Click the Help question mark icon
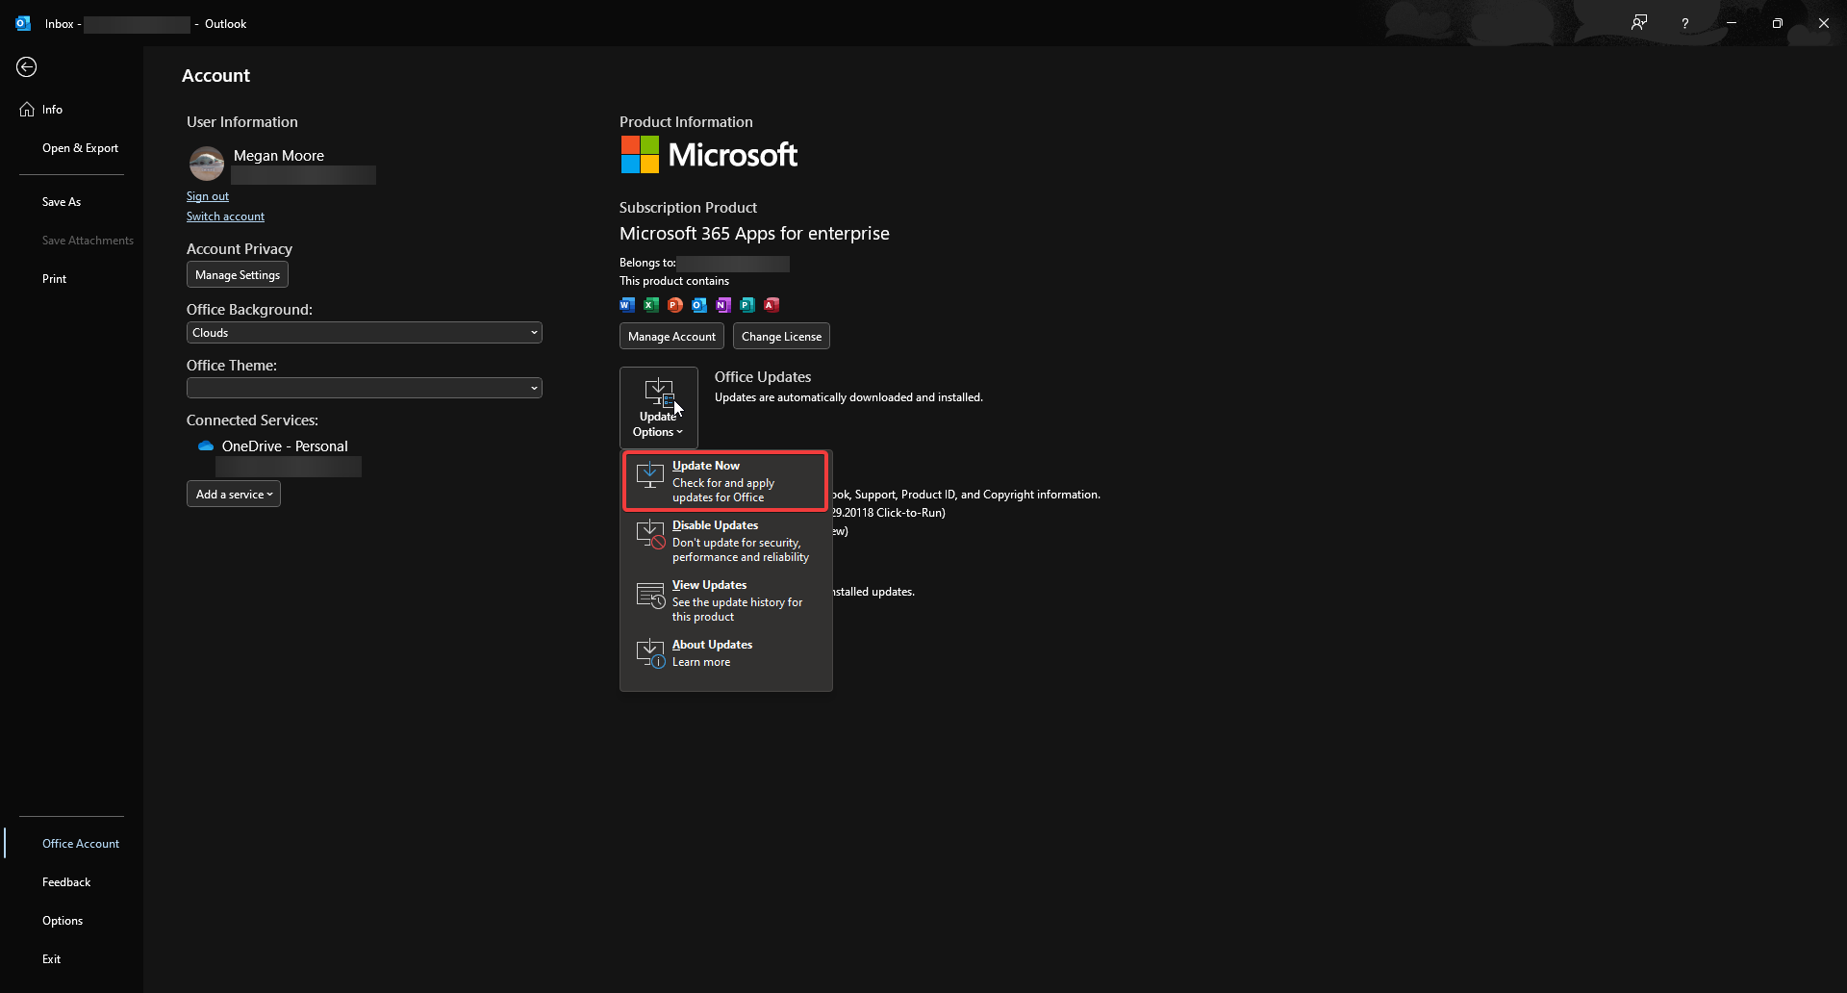 click(1685, 23)
